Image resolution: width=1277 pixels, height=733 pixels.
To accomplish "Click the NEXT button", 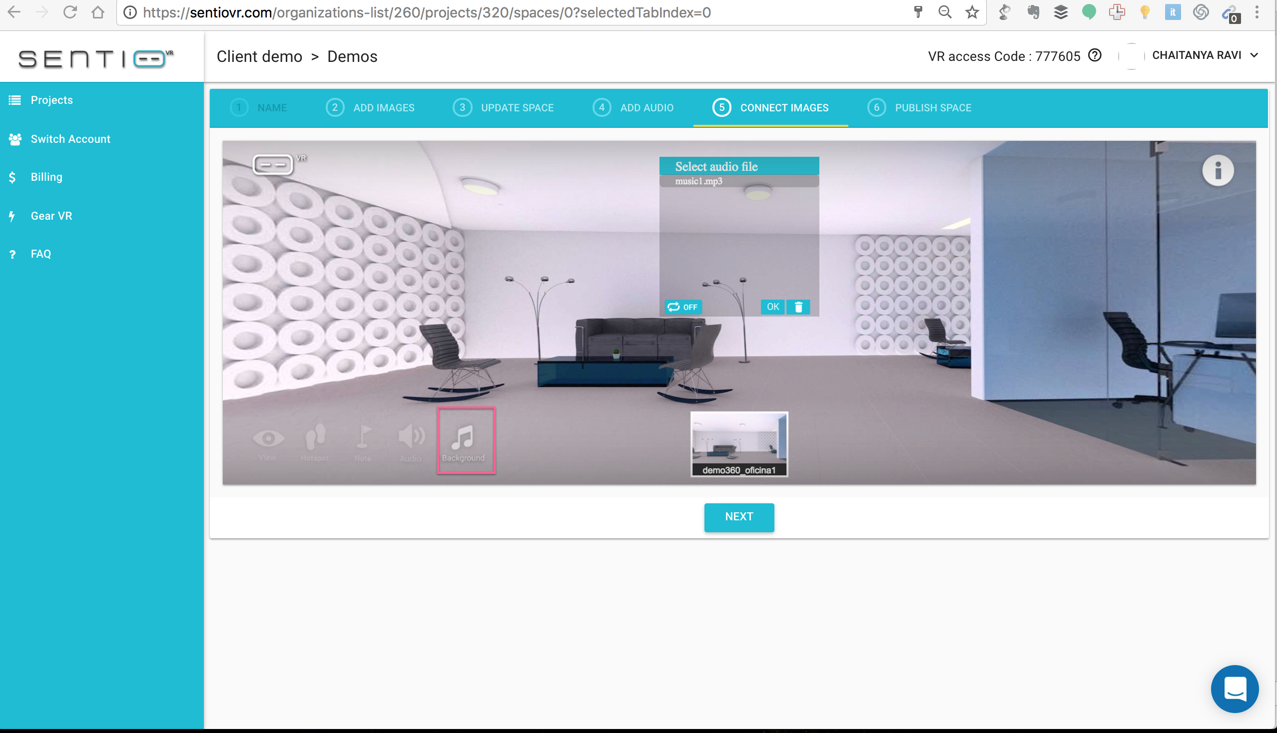I will [739, 516].
